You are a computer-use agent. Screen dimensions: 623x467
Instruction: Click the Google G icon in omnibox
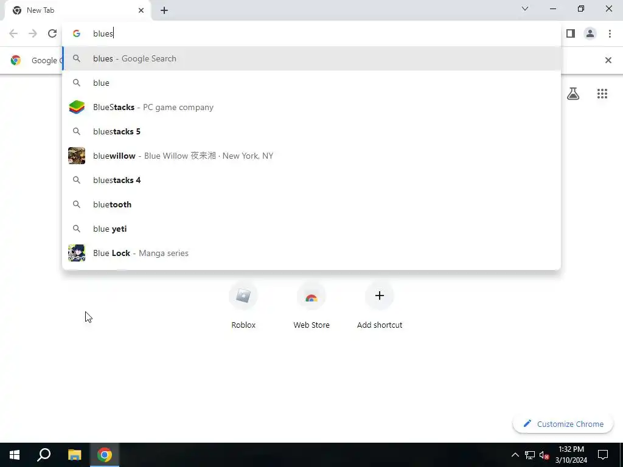(x=77, y=33)
